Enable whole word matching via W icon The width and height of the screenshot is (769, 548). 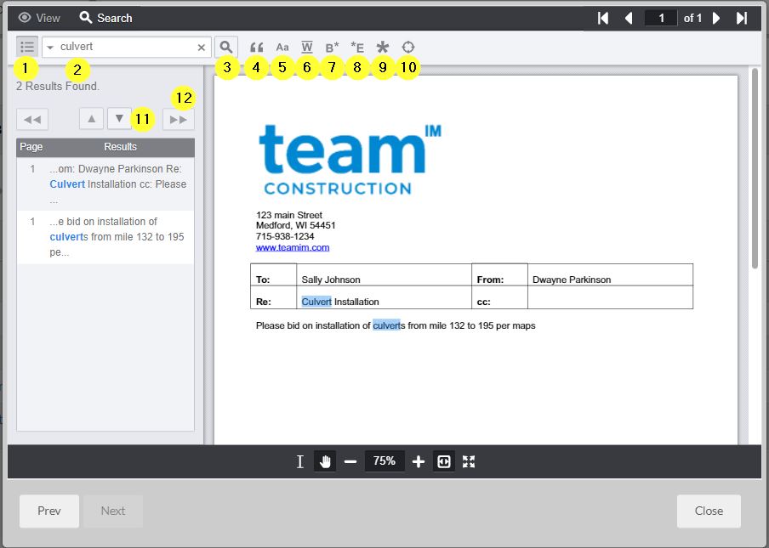[306, 47]
